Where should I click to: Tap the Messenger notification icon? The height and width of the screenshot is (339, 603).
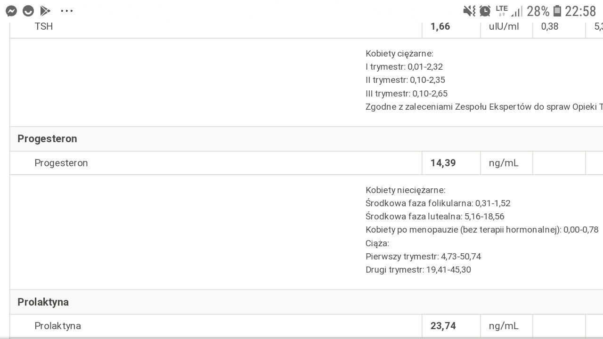click(11, 11)
